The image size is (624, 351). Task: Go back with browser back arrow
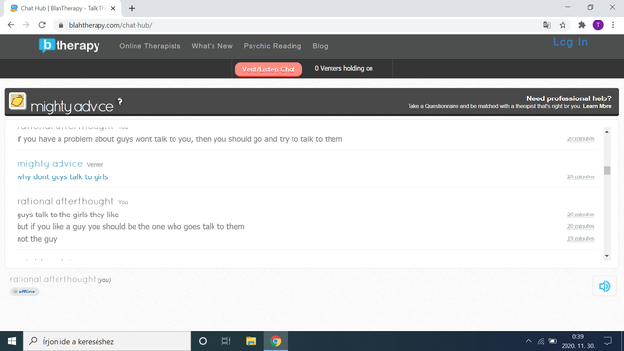11,25
